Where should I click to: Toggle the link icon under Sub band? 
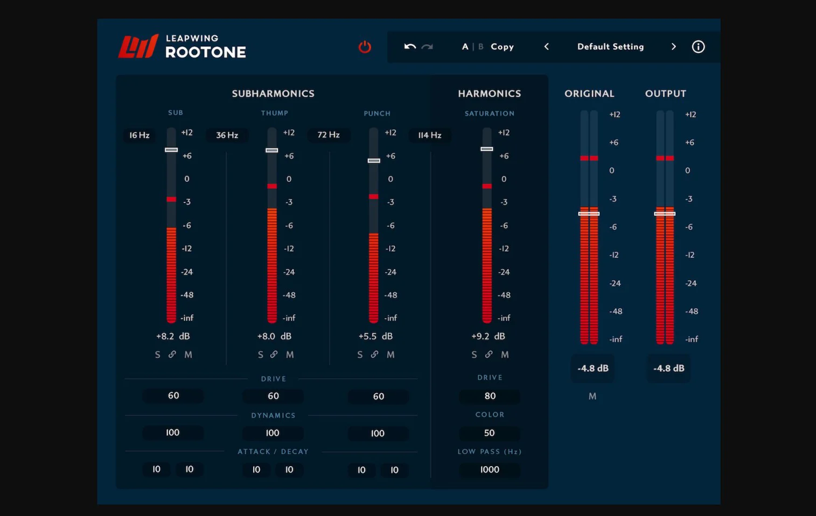tap(172, 355)
